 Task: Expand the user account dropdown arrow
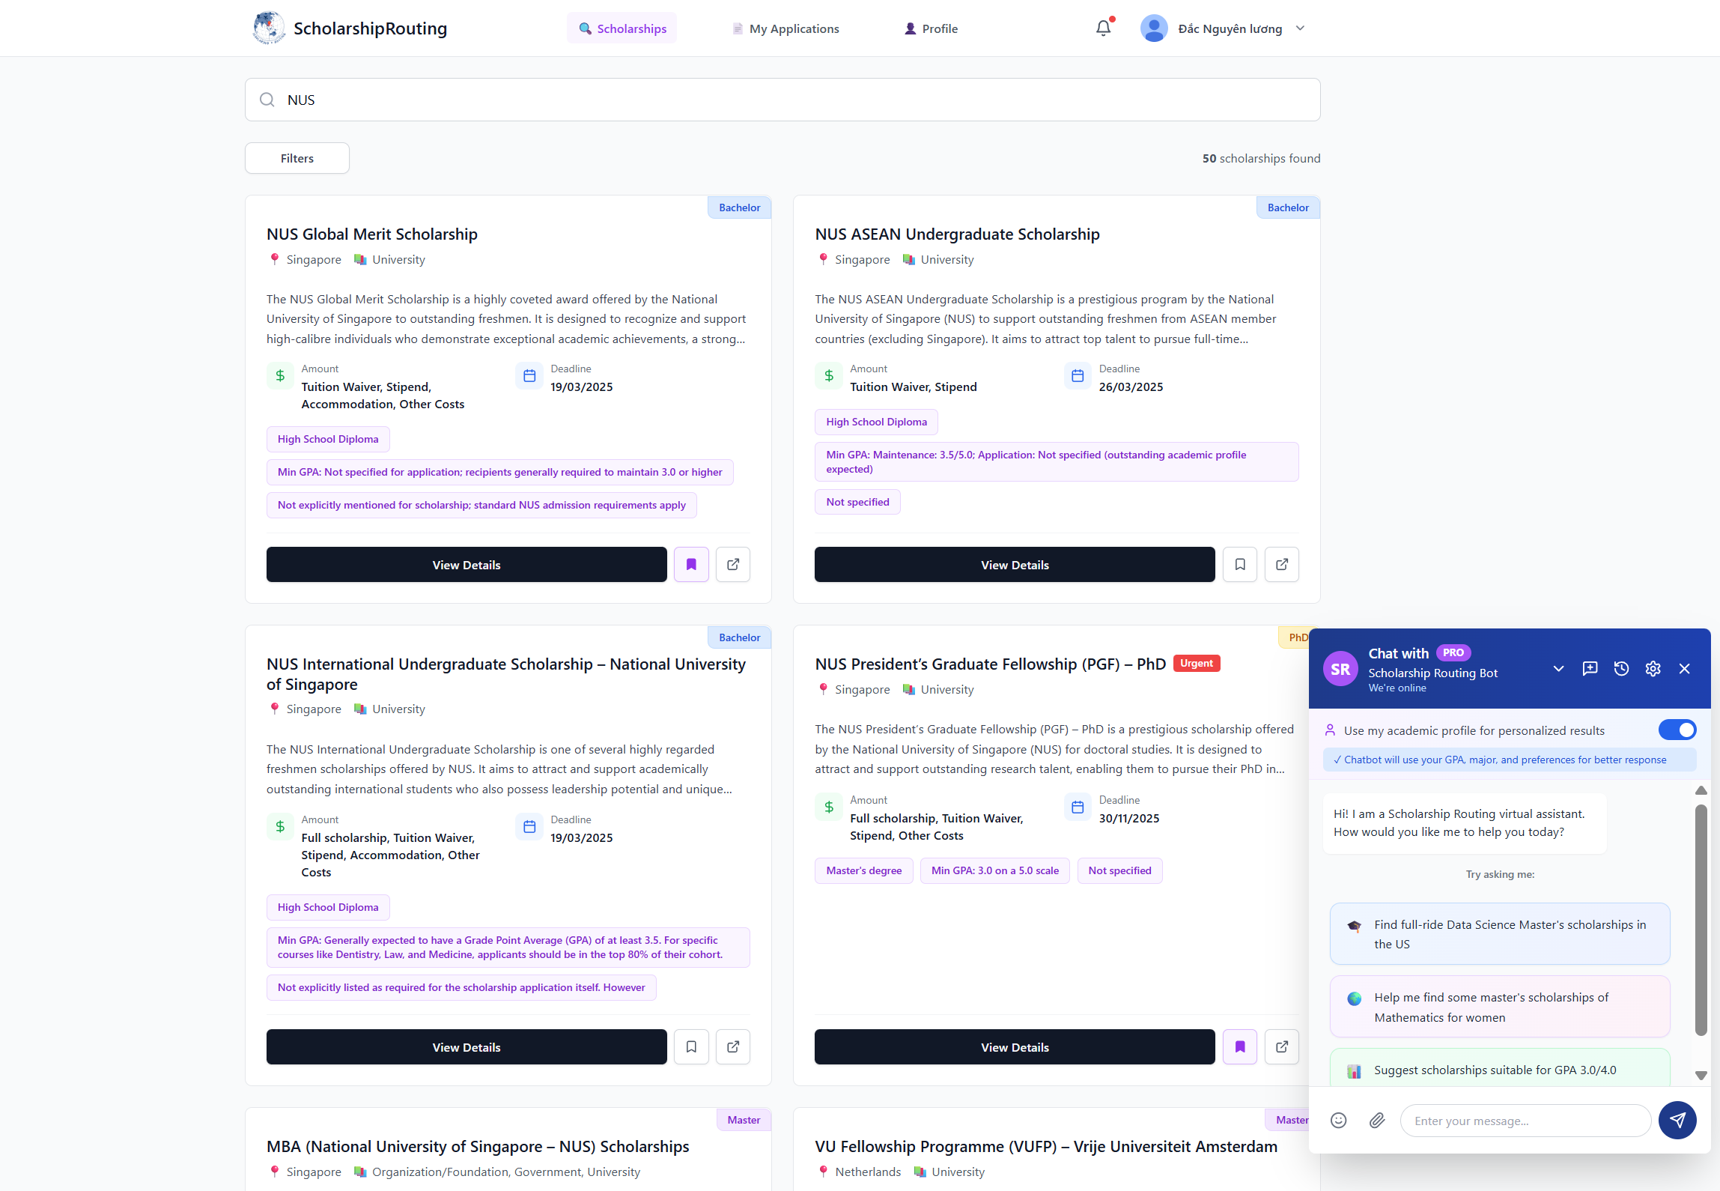point(1300,28)
